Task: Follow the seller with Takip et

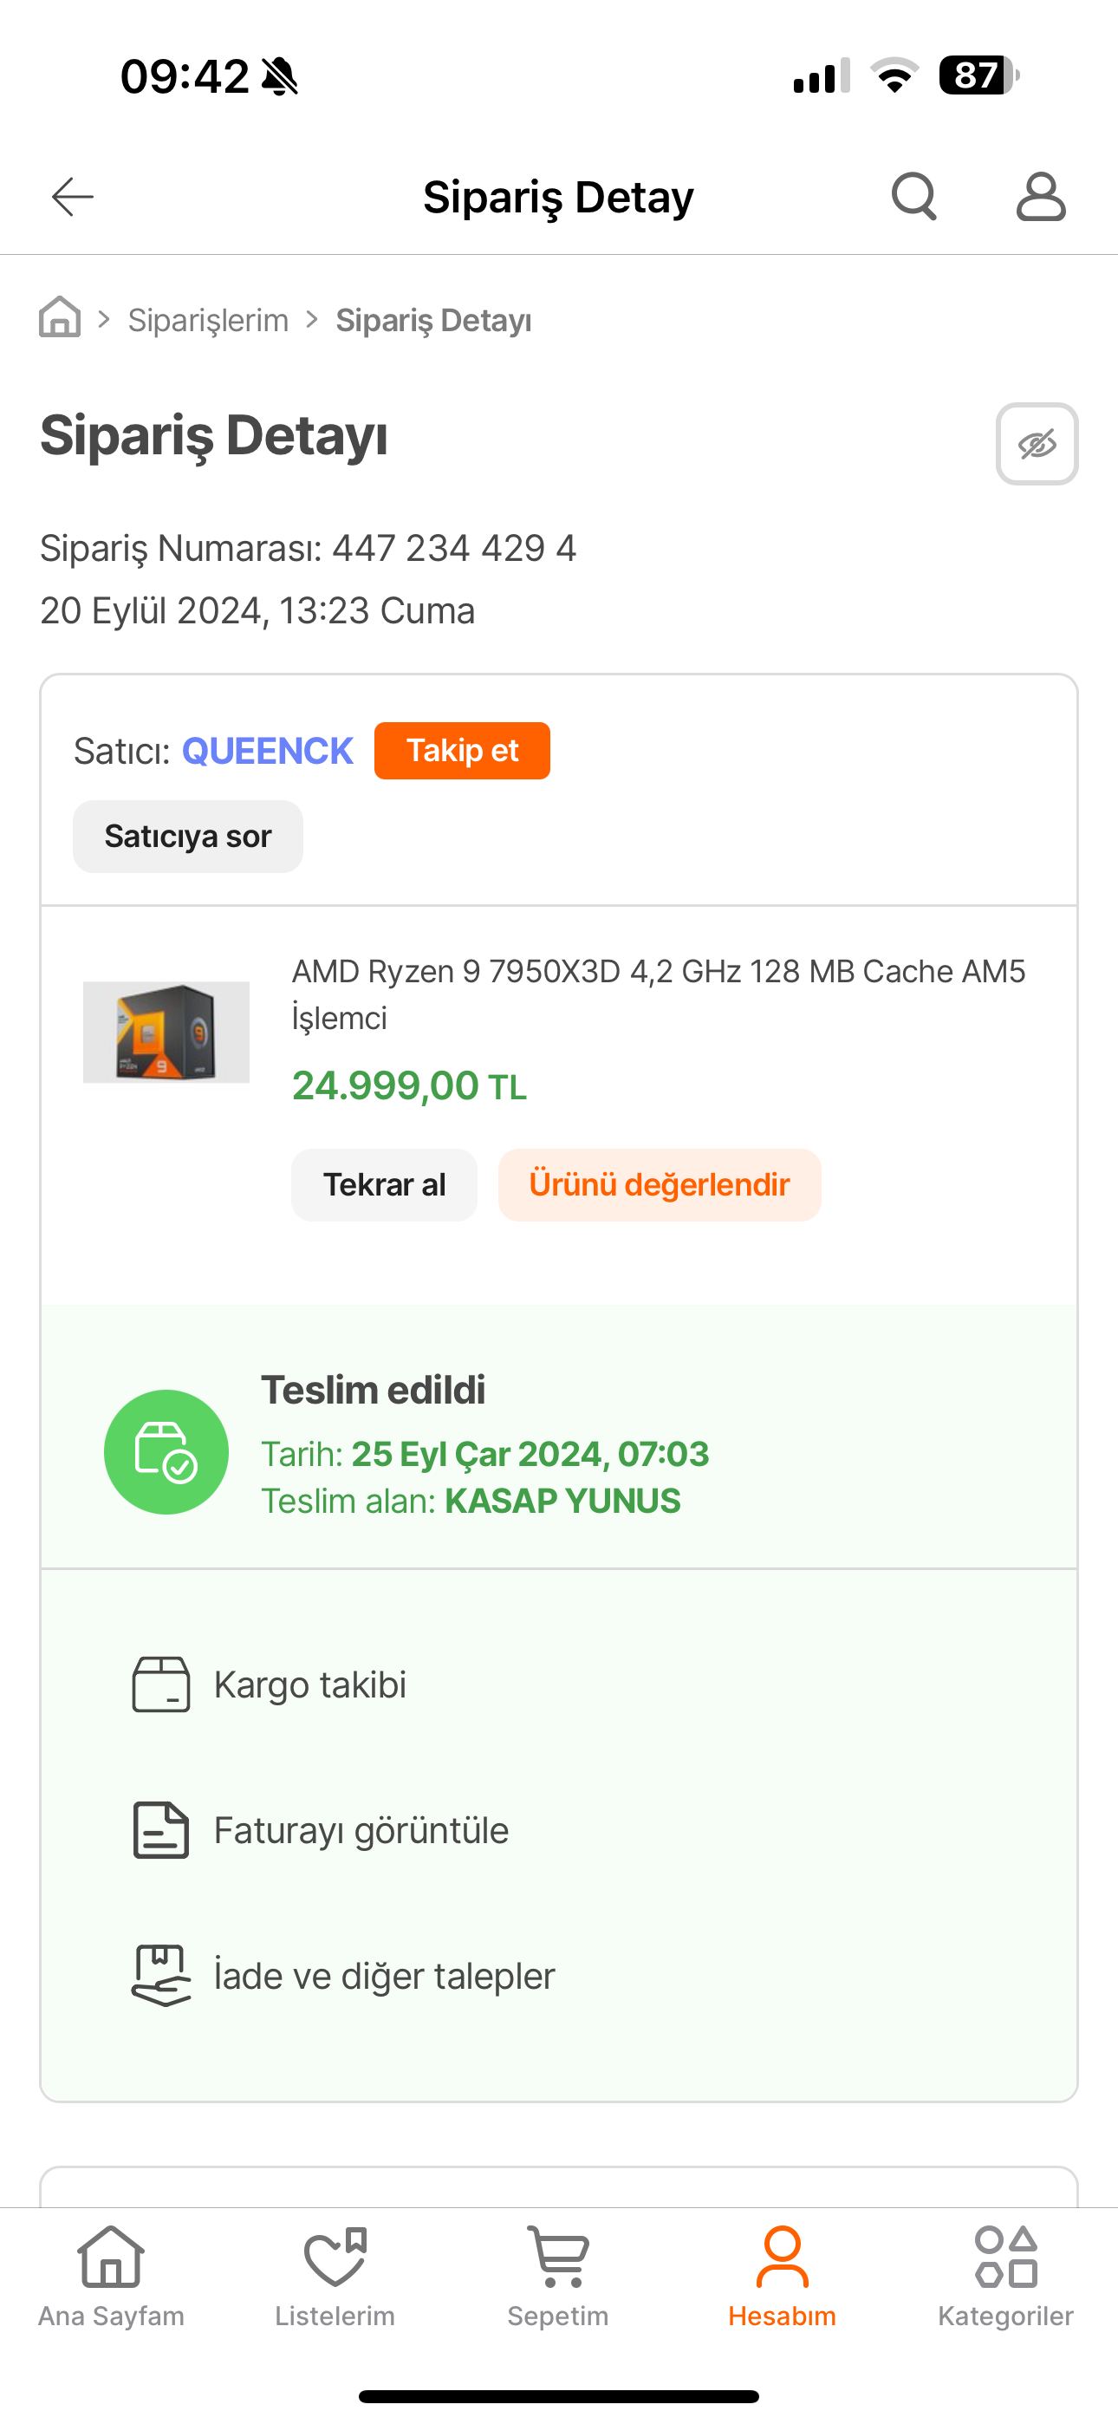Action: (x=462, y=751)
